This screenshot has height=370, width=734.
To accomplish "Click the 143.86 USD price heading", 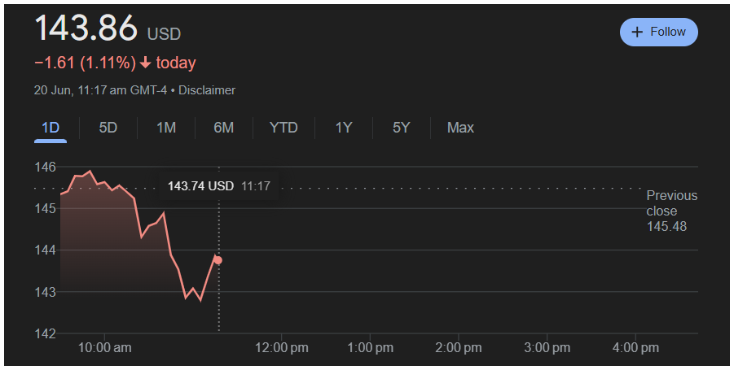I will pos(108,29).
